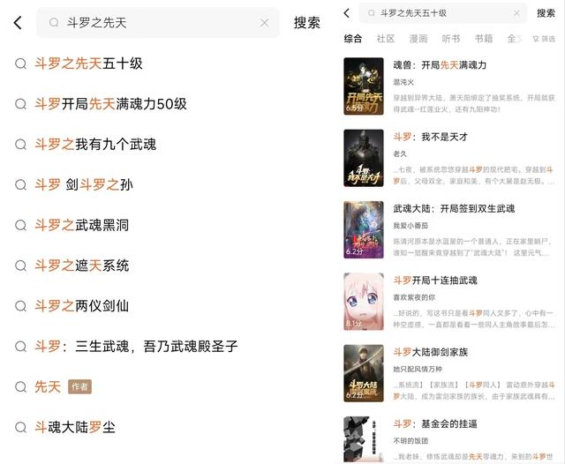Switch to the 漫画 tab

point(418,39)
